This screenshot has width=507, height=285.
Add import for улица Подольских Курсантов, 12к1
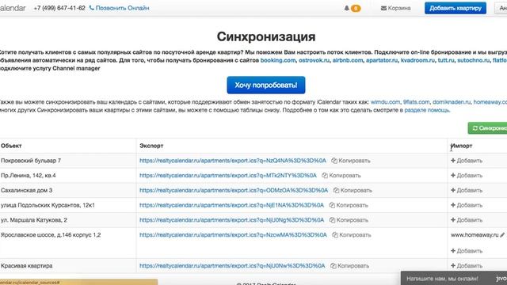click(467, 205)
